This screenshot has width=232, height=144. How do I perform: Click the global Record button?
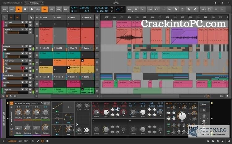[32, 9]
